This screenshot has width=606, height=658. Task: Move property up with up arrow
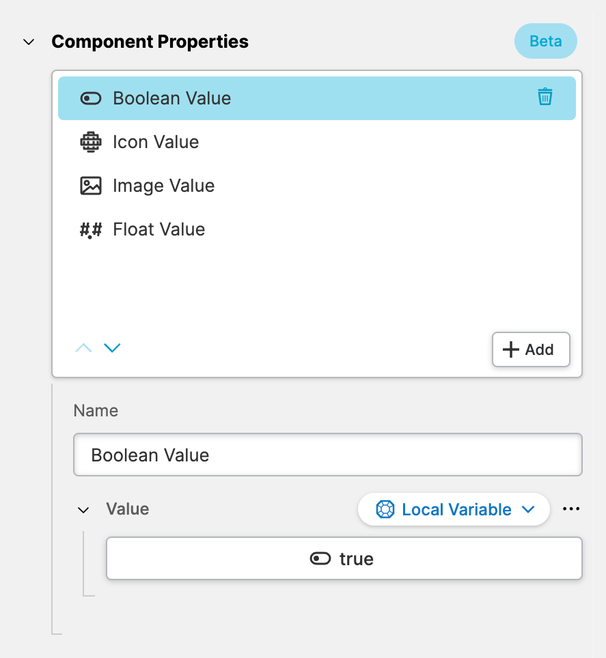[x=83, y=348]
